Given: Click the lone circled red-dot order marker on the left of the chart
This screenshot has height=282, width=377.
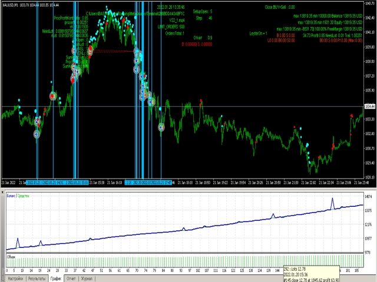Looking at the screenshot, I should [53, 96].
